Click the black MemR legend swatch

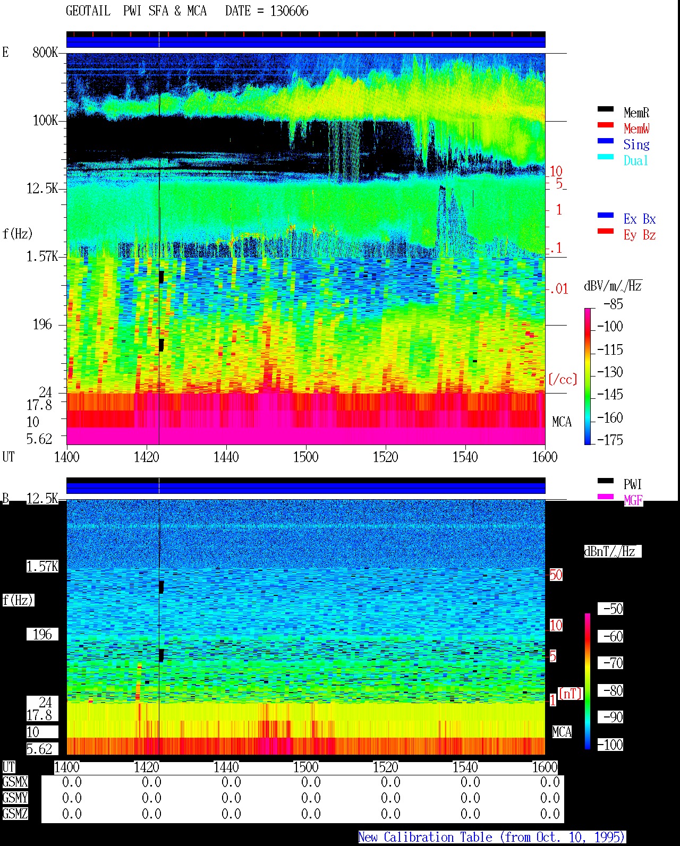pyautogui.click(x=606, y=109)
